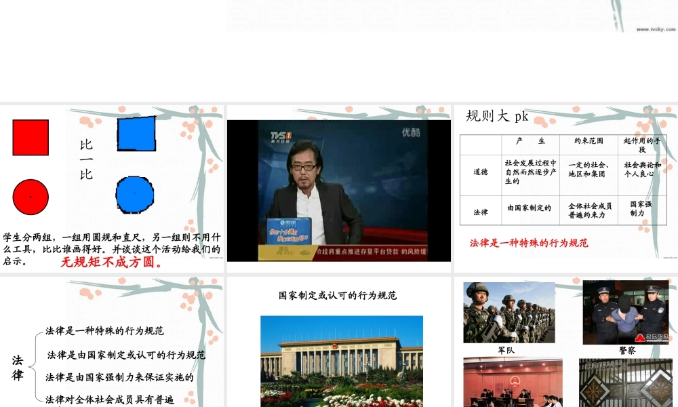The image size is (678, 407).
Task: Open the '规则大 pk' comparison table slide
Action: (566, 189)
